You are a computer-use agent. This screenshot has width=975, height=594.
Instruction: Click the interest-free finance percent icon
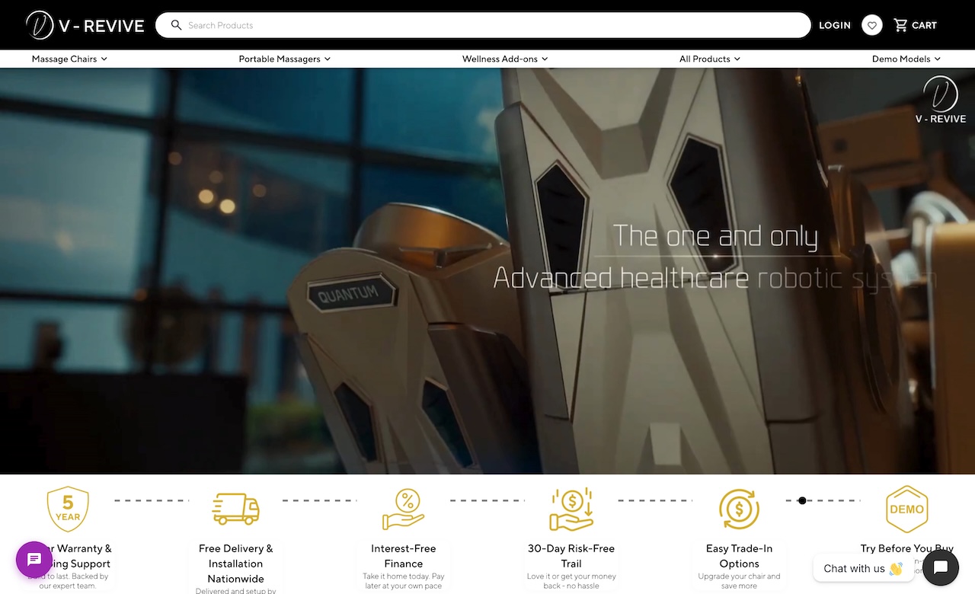tap(404, 509)
